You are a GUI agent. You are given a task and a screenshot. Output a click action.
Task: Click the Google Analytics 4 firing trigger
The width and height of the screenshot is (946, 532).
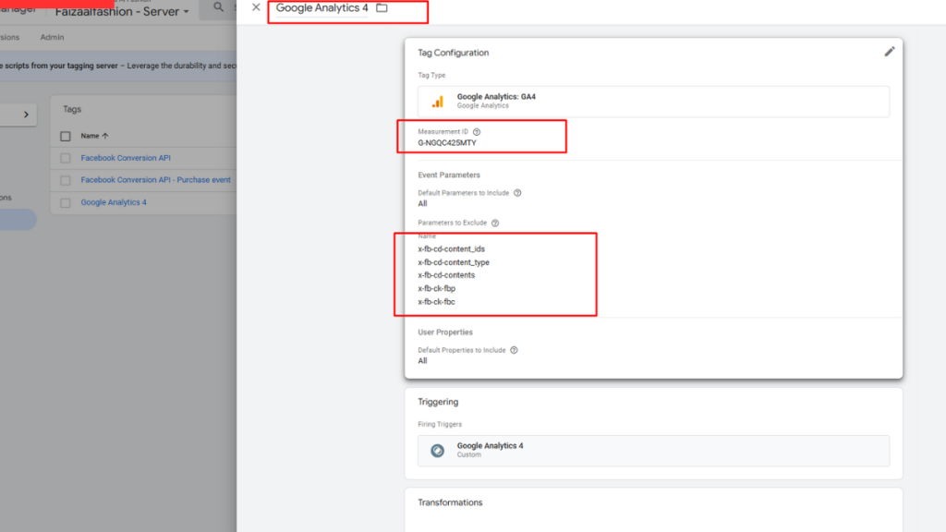pyautogui.click(x=653, y=451)
